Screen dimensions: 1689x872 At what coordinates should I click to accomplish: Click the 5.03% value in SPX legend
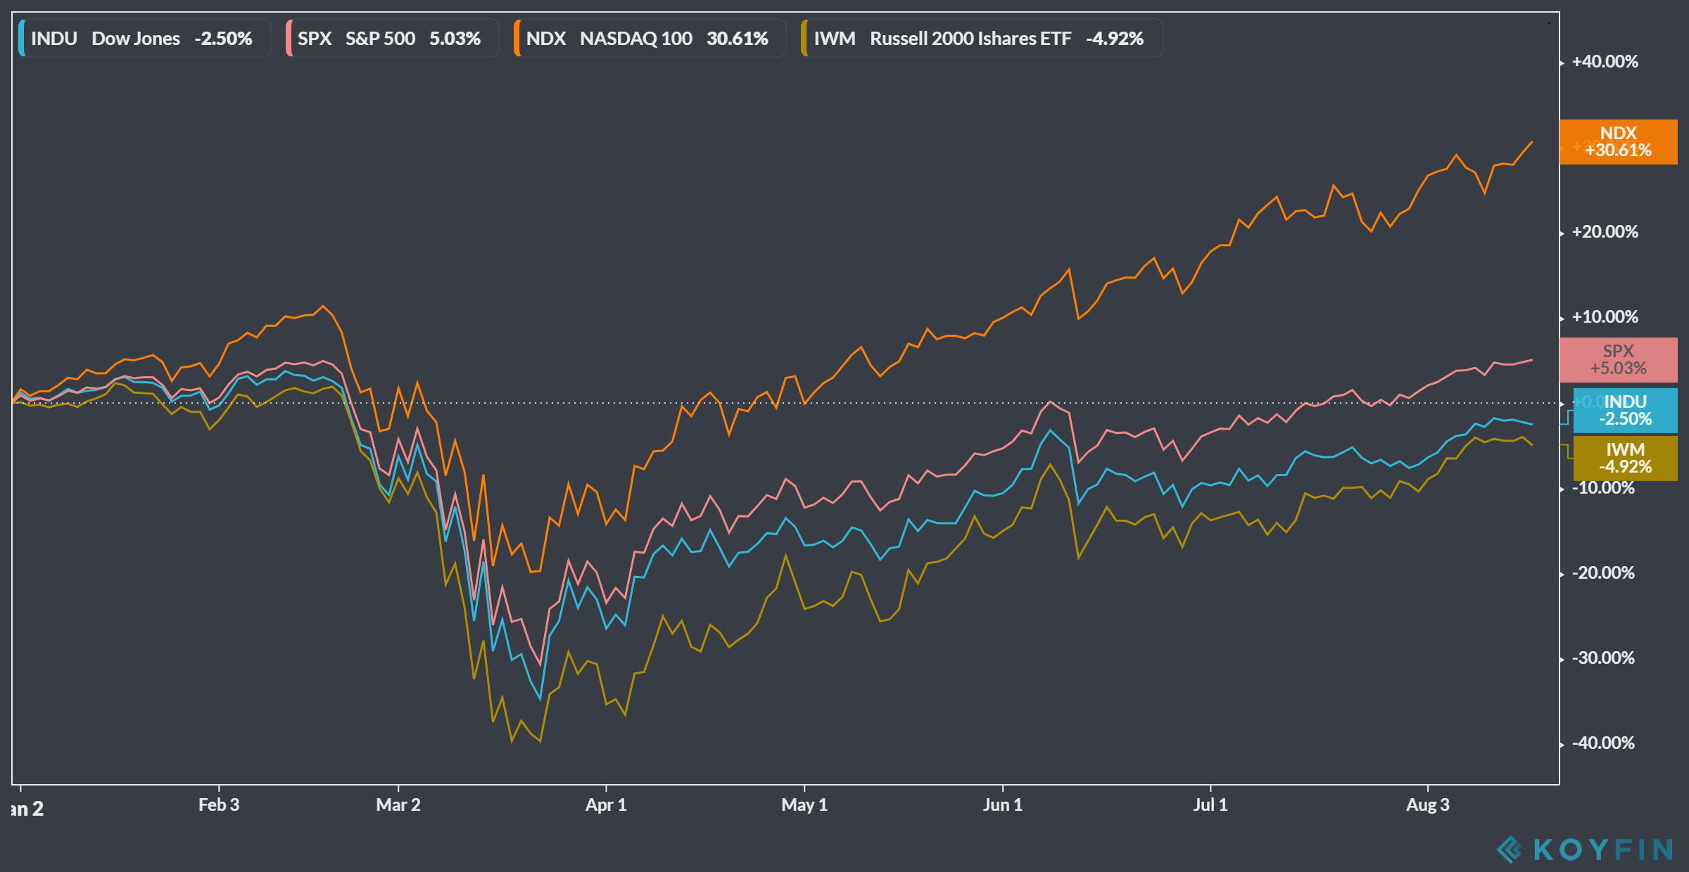tap(455, 39)
